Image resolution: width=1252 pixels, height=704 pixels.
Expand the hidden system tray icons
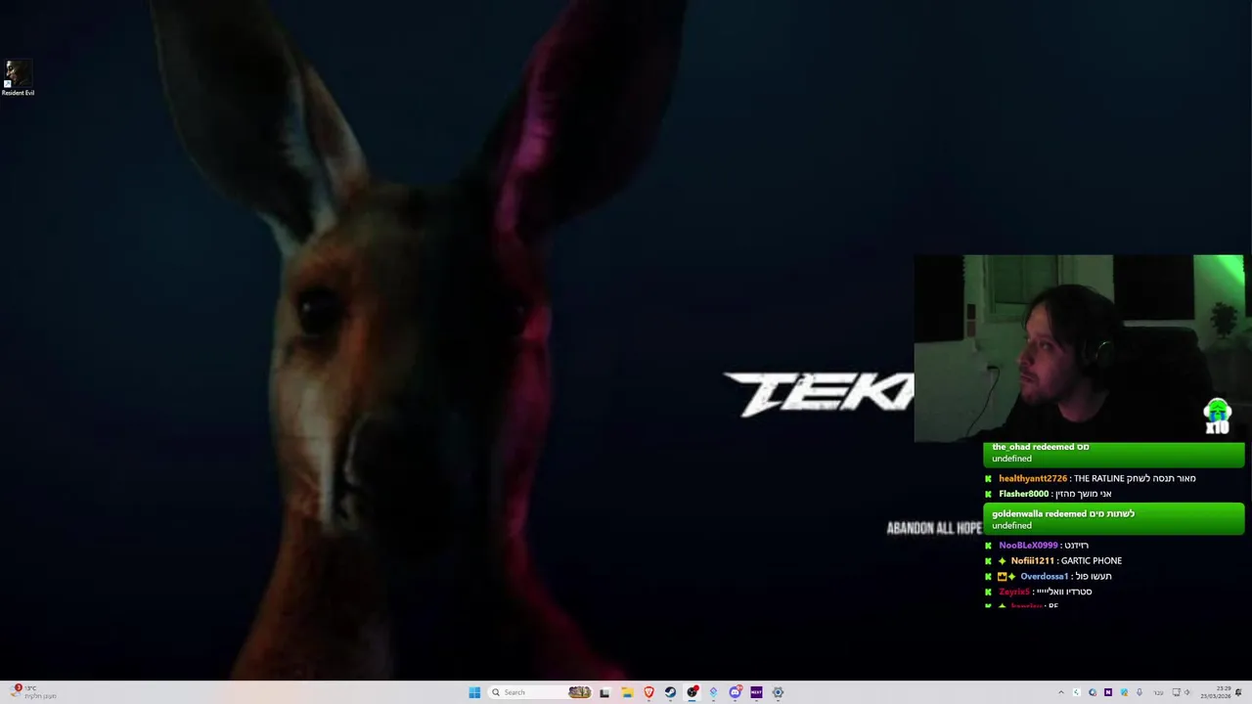coord(1061,692)
